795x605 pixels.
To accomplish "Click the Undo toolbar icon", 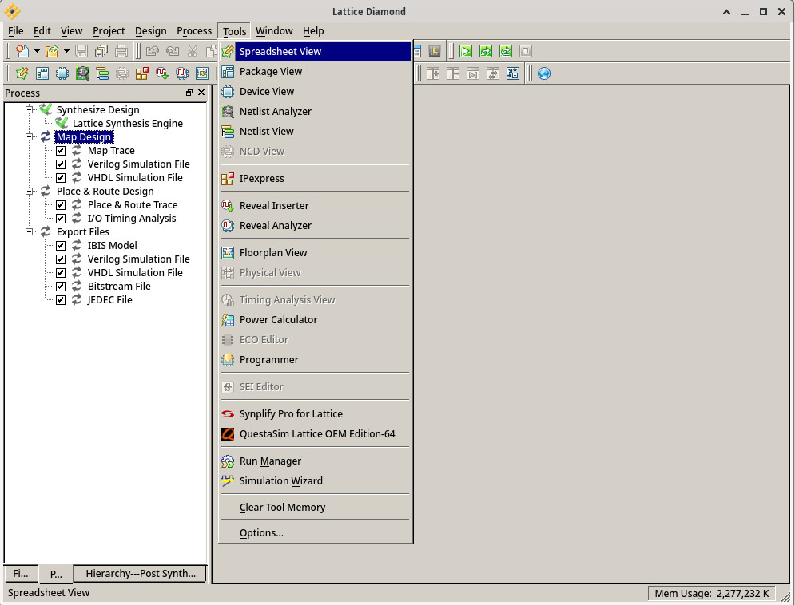I will (x=152, y=51).
